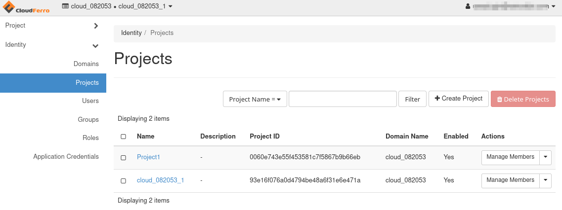Screen dimensions: 562x210
Task: Click the user account icon in header
Action: pyautogui.click(x=468, y=6)
